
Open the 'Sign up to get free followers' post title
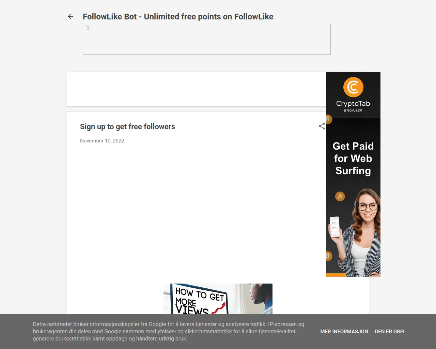(x=127, y=127)
